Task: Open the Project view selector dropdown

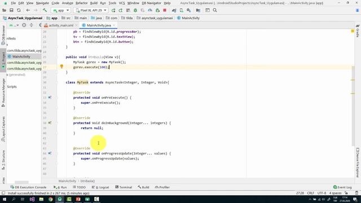Action: coord(14,25)
